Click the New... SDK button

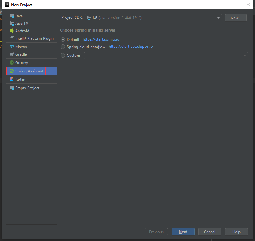[x=235, y=18]
